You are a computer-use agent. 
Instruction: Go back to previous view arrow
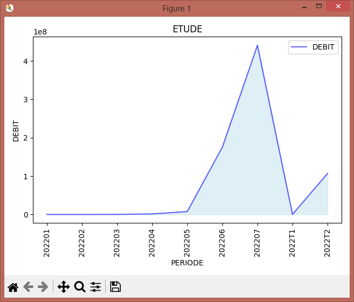28,287
